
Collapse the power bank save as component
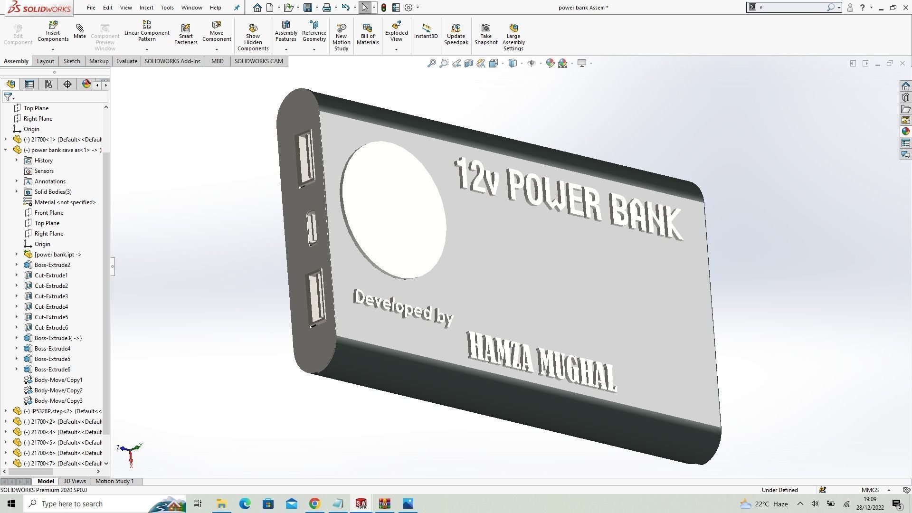click(x=5, y=150)
